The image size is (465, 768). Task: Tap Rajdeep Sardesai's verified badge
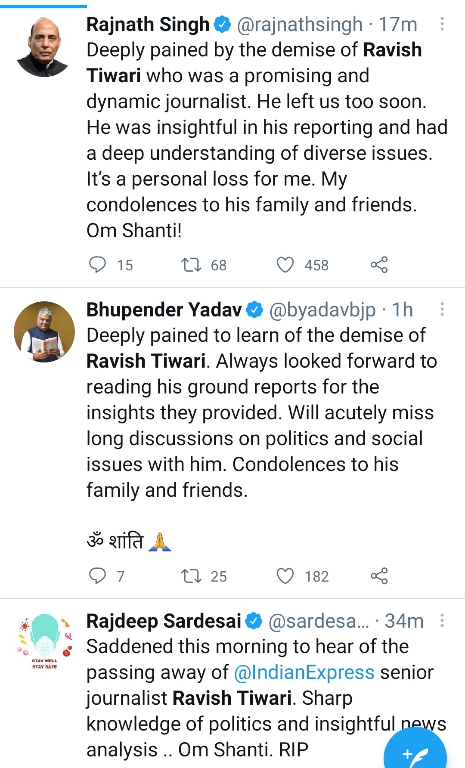[254, 621]
